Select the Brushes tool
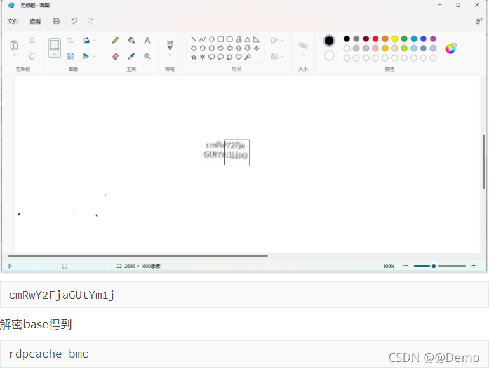The height and width of the screenshot is (369, 489). 170,45
